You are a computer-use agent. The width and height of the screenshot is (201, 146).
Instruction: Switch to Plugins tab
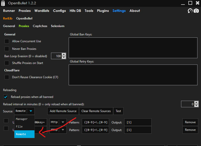click(x=103, y=11)
